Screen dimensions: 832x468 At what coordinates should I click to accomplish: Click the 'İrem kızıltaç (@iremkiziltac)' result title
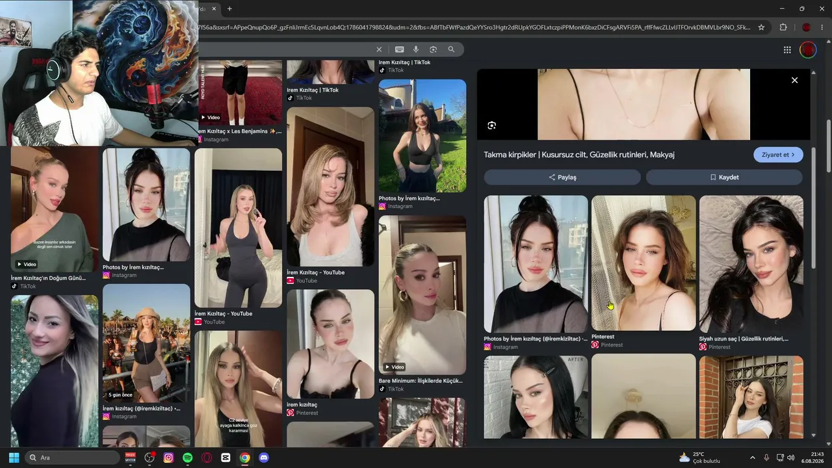point(142,408)
